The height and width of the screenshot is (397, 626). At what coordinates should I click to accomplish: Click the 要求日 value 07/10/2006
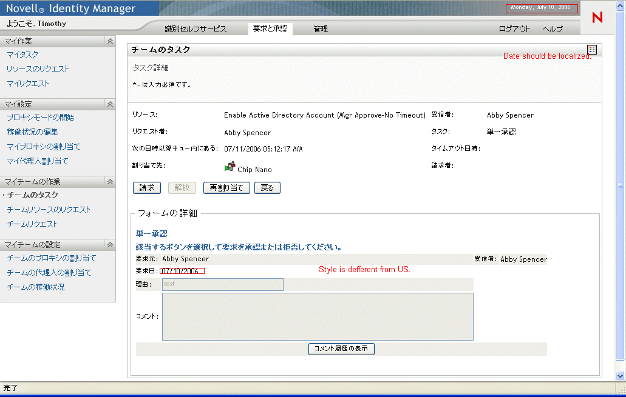(180, 271)
